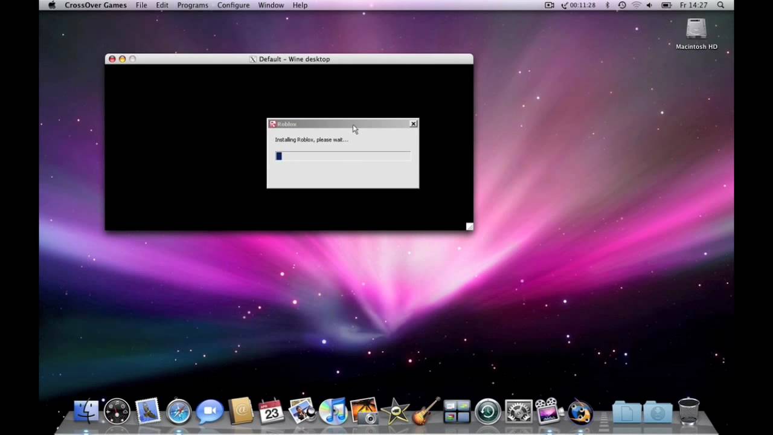The image size is (773, 435).
Task: Click the clock showing Fr 14:27
Action: coord(693,5)
